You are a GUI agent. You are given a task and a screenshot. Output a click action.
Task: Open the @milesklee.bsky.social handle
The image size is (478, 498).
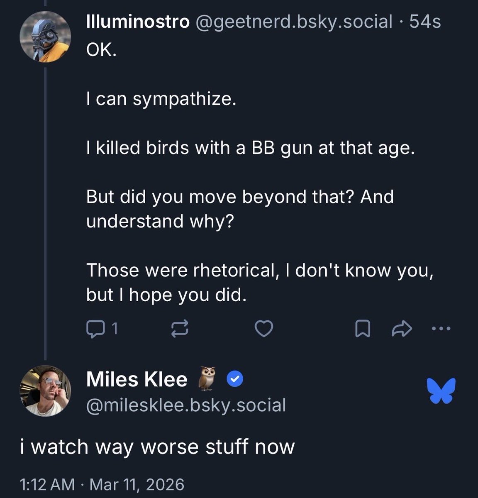[x=185, y=405]
